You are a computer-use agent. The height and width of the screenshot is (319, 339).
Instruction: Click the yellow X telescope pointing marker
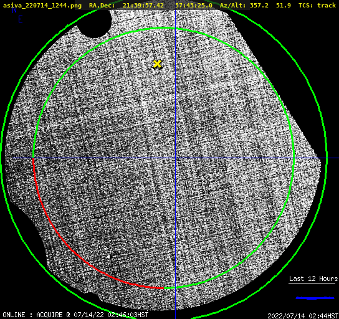click(157, 64)
